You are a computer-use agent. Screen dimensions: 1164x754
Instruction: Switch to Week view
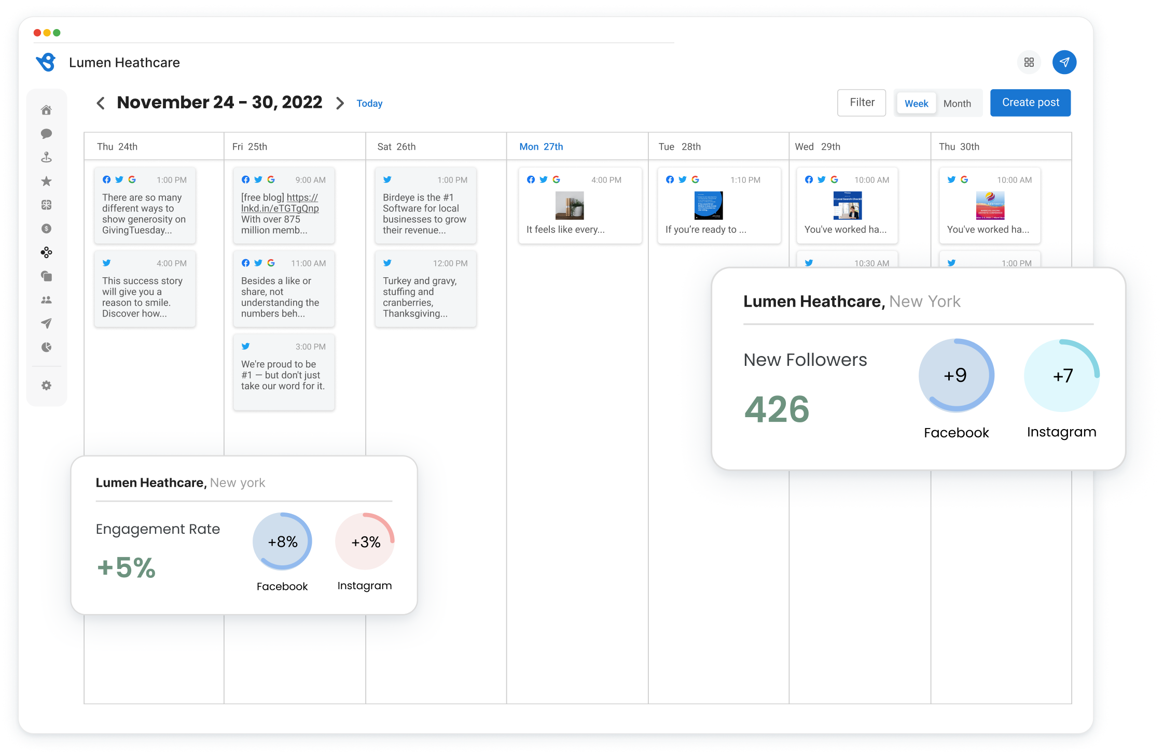point(916,103)
